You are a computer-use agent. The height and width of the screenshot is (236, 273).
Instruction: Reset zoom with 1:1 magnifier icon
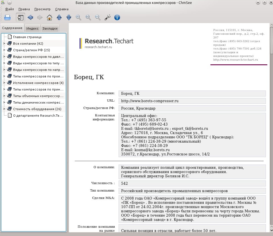[x=88, y=17]
